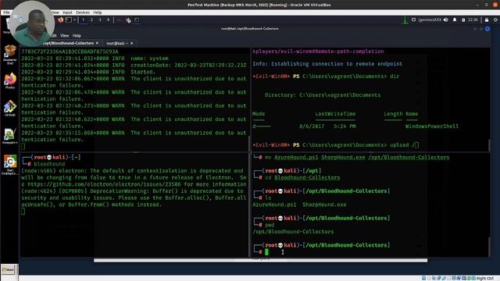
Task: Click the hash line 7703C72F23364A1B3CCB8ADF875C93A
Action: coord(70,52)
